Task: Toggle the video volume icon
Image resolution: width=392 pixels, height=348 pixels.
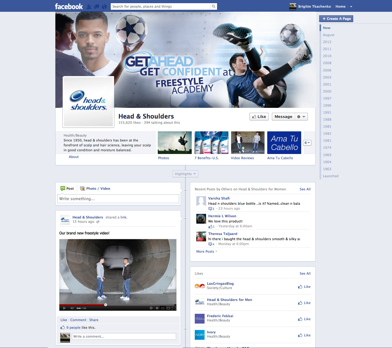Action: 72,308
